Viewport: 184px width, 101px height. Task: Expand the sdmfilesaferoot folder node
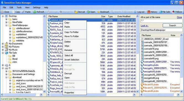coord(10,28)
